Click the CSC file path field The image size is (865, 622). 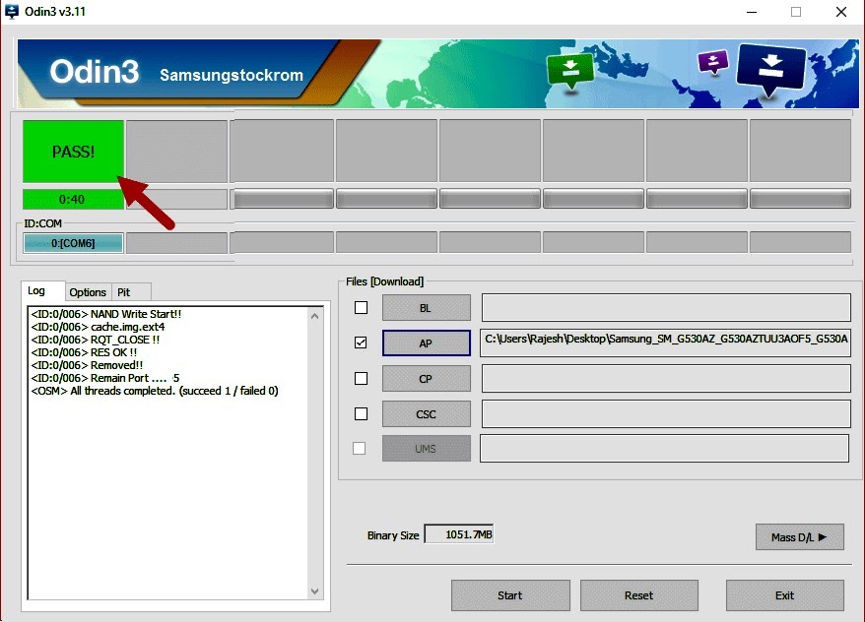pyautogui.click(x=666, y=413)
